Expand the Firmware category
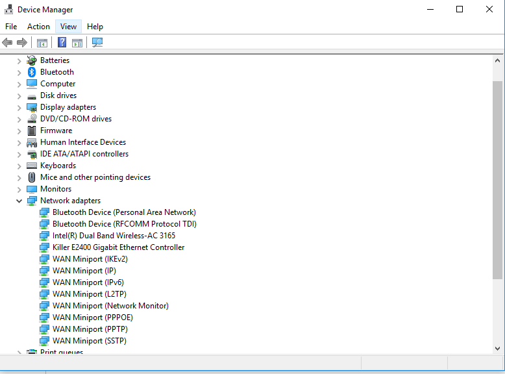Image resolution: width=505 pixels, height=374 pixels. pos(19,131)
